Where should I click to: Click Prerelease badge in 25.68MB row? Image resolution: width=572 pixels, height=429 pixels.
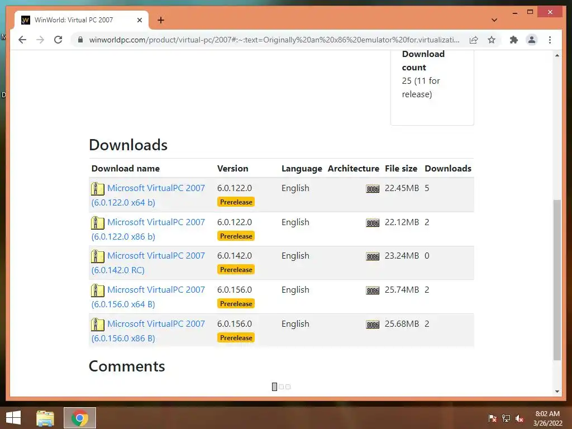click(236, 338)
